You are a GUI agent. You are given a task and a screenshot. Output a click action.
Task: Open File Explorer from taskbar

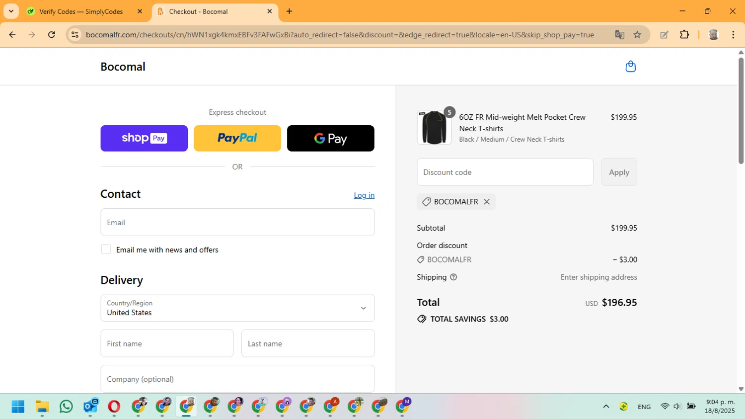pos(42,407)
